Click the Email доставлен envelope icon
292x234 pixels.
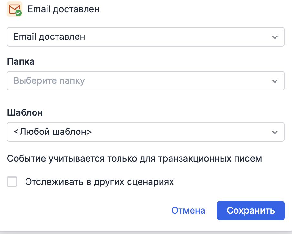[15, 9]
